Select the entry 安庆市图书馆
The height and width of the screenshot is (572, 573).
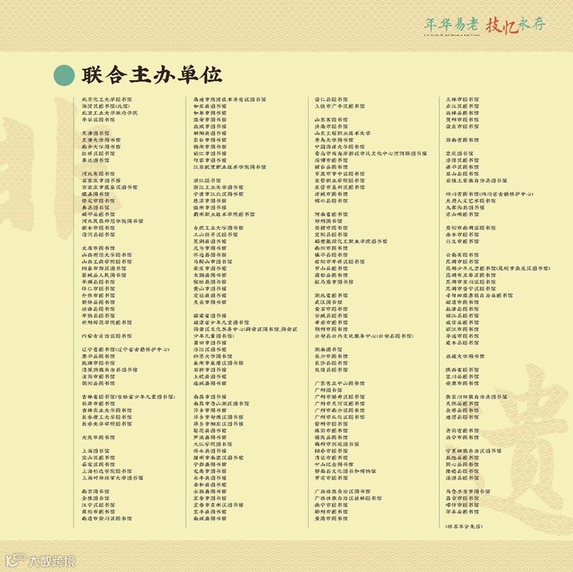click(x=210, y=268)
